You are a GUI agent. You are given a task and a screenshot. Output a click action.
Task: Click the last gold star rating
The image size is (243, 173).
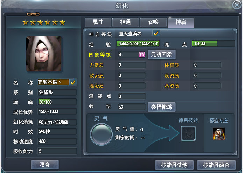pyautogui.click(x=62, y=22)
